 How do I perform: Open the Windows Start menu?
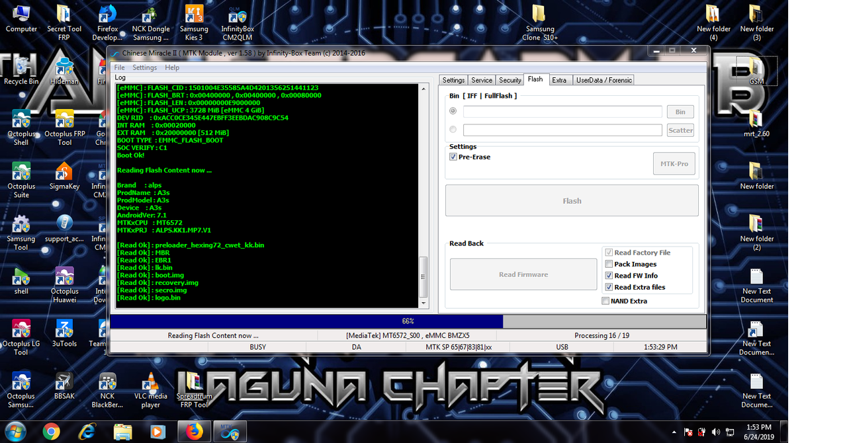pyautogui.click(x=14, y=431)
